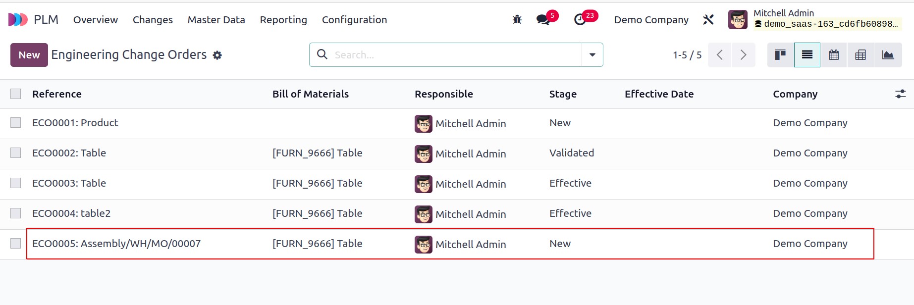
Task: Switch to Graph view
Action: (888, 55)
